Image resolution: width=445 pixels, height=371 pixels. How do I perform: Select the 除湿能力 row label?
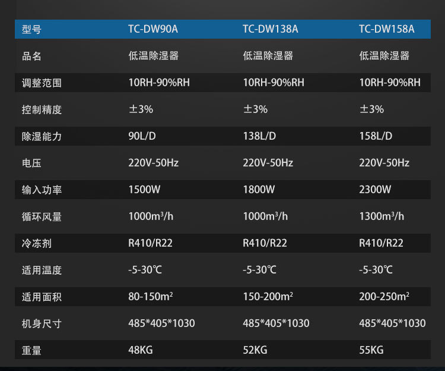42,136
